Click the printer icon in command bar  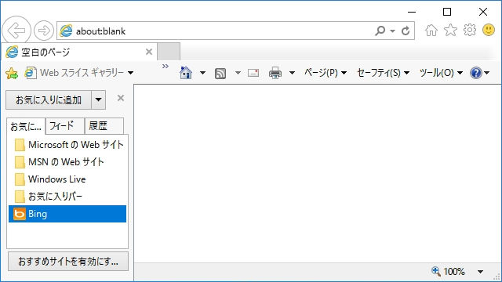tap(275, 73)
